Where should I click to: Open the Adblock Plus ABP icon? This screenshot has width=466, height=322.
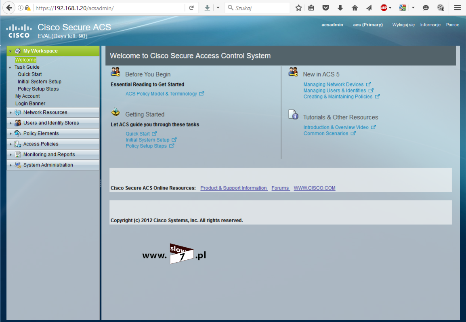tap(384, 8)
